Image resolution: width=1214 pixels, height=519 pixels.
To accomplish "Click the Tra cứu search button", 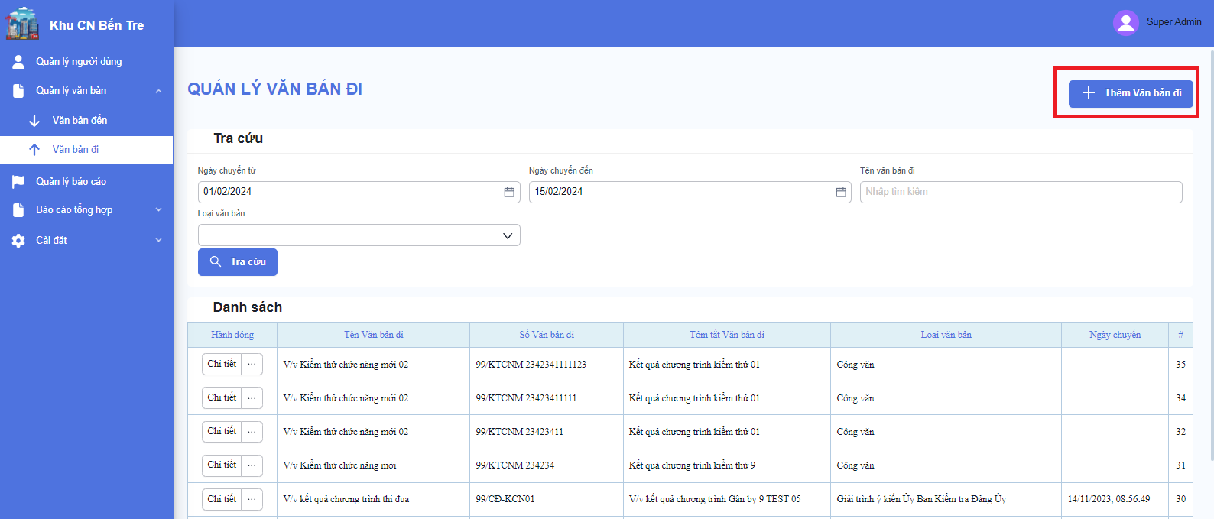I will pyautogui.click(x=238, y=261).
